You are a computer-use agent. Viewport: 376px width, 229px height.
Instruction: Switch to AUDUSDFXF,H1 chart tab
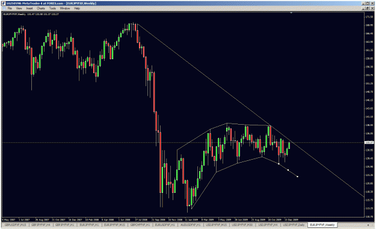click(190, 225)
